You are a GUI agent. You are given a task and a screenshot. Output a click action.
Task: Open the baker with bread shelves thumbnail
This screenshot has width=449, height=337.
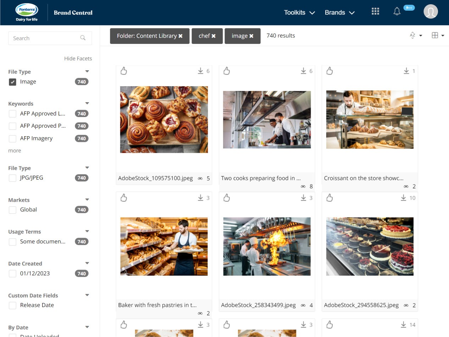(x=164, y=247)
